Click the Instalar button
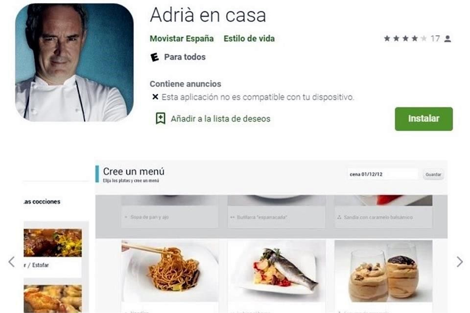Image resolution: width=470 pixels, height=313 pixels. [423, 119]
